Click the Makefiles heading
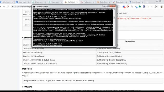164x92 pixels. [x=27, y=69]
